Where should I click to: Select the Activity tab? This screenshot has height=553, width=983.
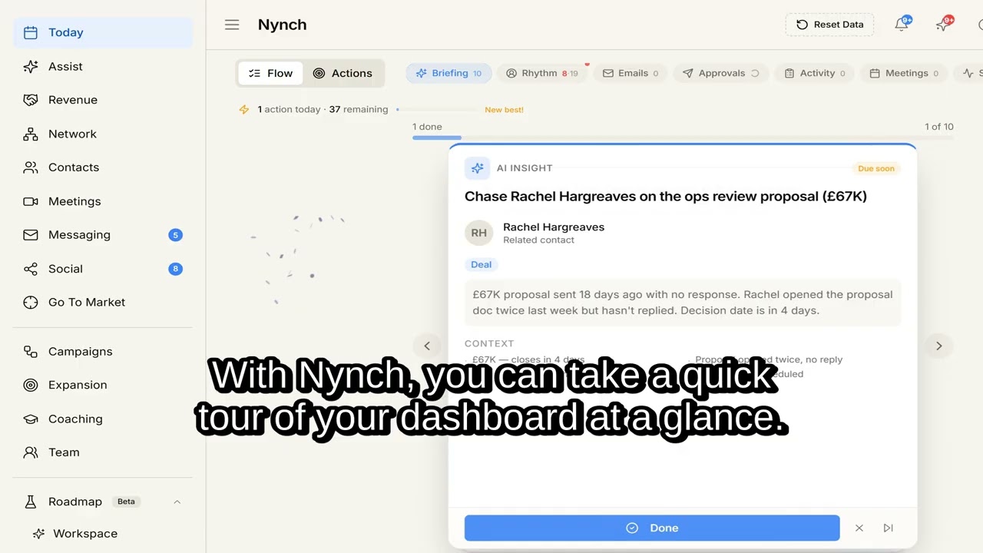point(815,73)
